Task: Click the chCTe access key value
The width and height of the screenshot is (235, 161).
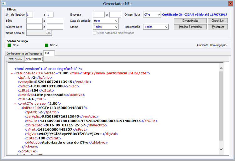Action: click(90, 121)
